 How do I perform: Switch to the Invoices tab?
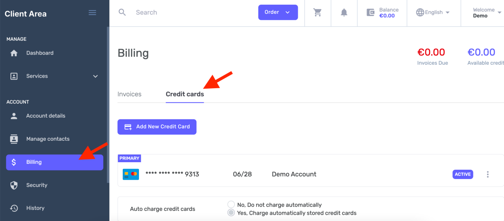point(129,94)
